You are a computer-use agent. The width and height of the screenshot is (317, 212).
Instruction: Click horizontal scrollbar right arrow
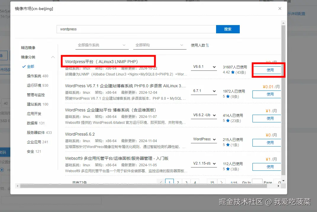[x=279, y=186]
